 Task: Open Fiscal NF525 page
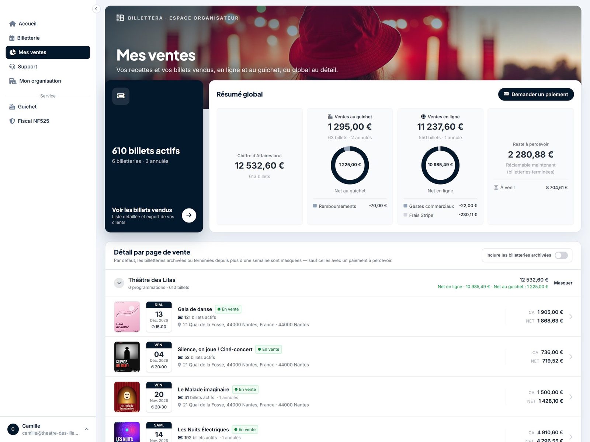pos(48,121)
